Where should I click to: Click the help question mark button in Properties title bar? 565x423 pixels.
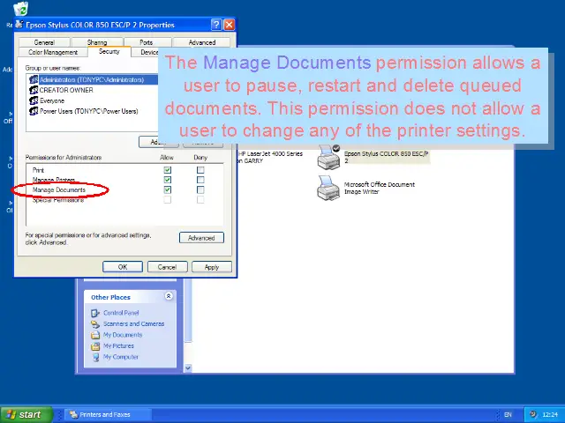(x=215, y=25)
